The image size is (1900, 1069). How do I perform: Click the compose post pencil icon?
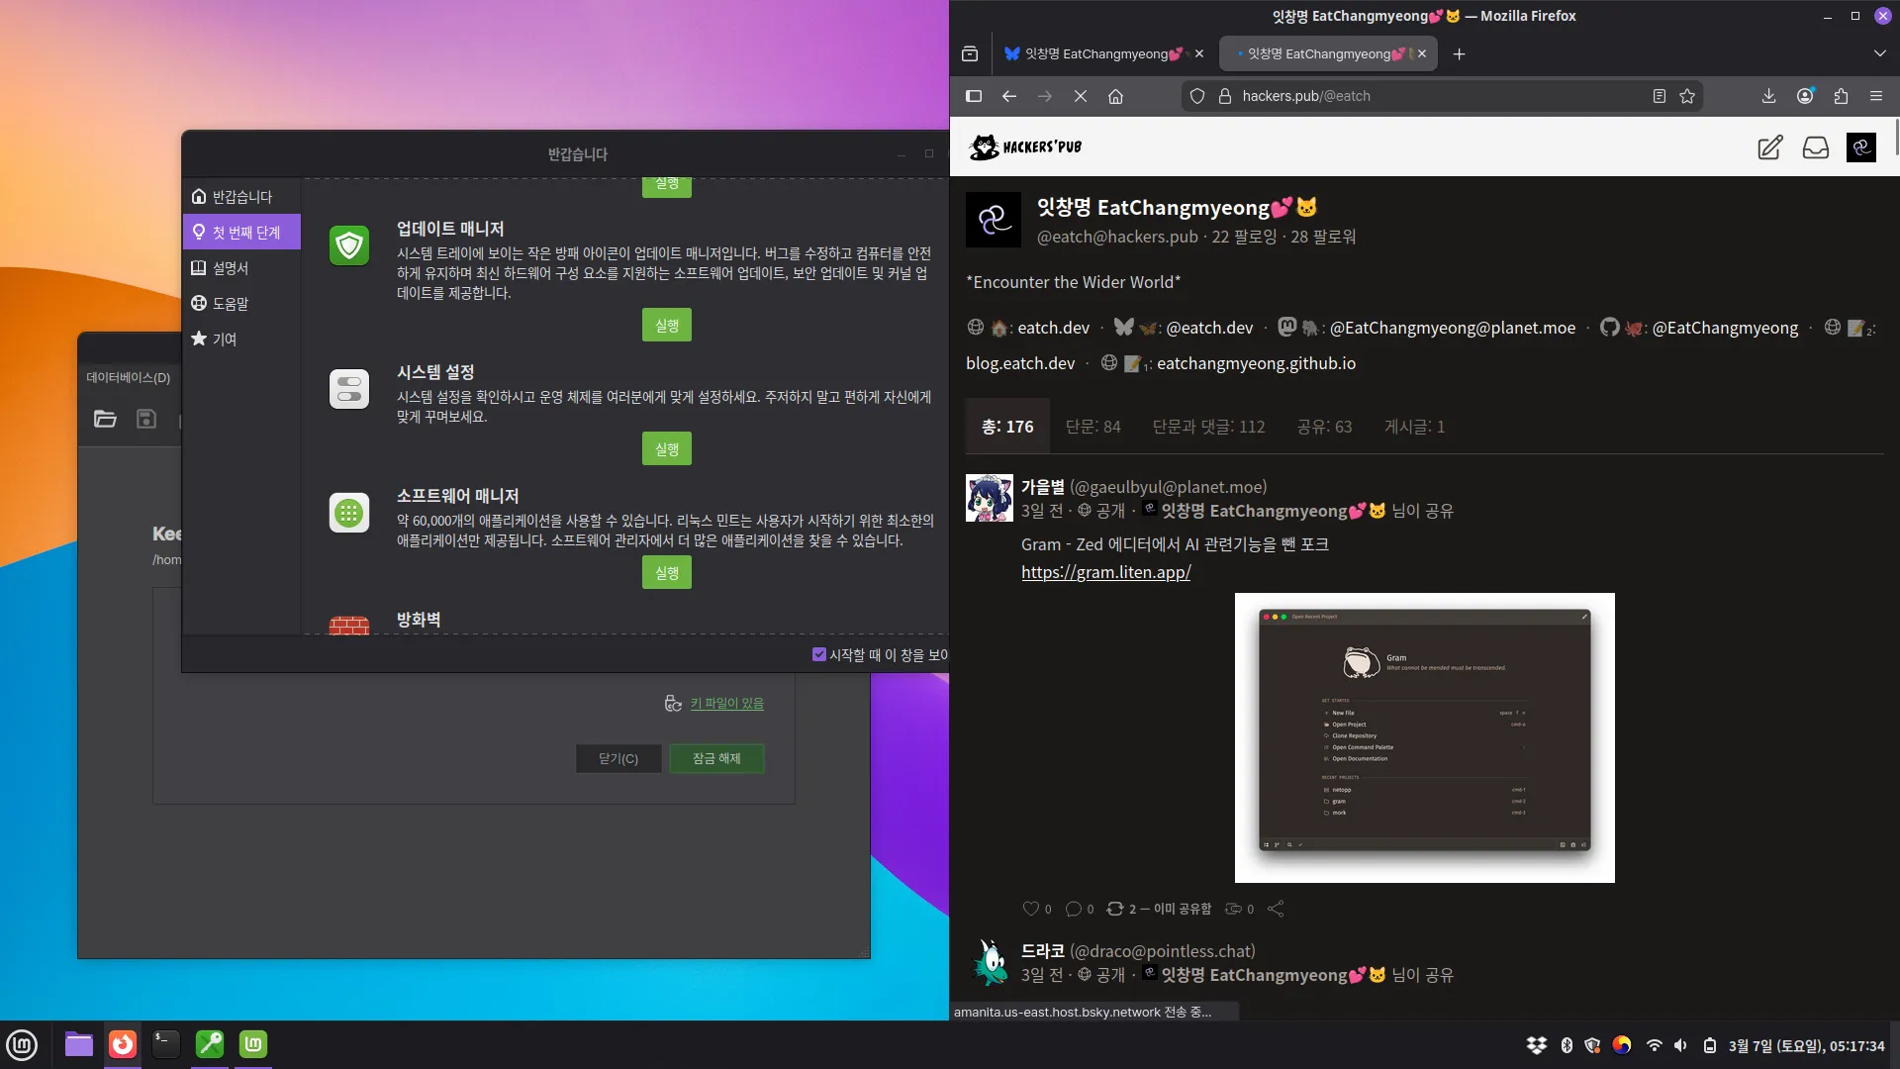click(x=1769, y=147)
